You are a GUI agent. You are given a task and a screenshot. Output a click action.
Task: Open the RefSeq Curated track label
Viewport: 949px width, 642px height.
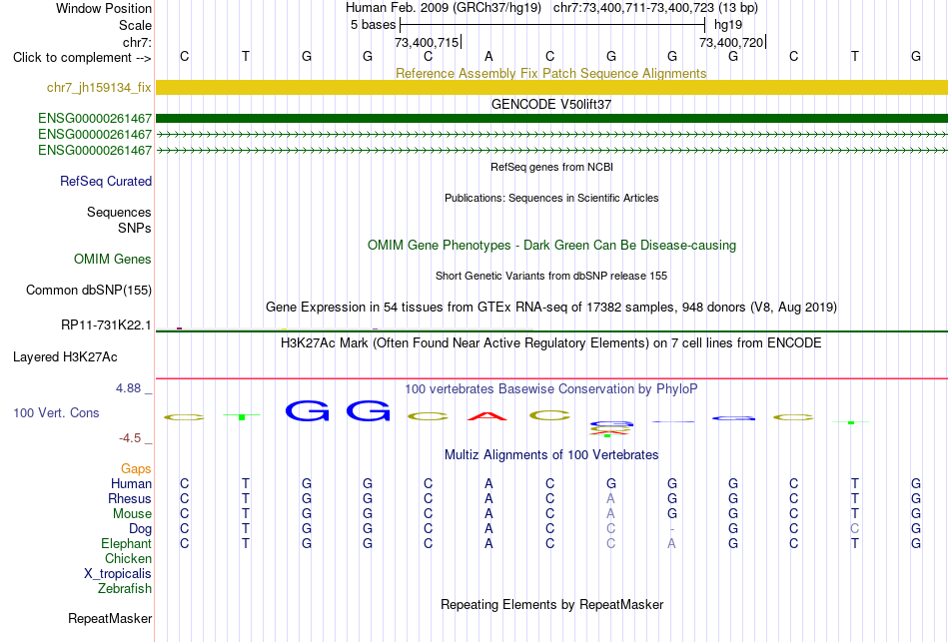106,181
